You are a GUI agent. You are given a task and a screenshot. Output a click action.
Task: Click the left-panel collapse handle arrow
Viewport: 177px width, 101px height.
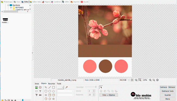coord(32,53)
